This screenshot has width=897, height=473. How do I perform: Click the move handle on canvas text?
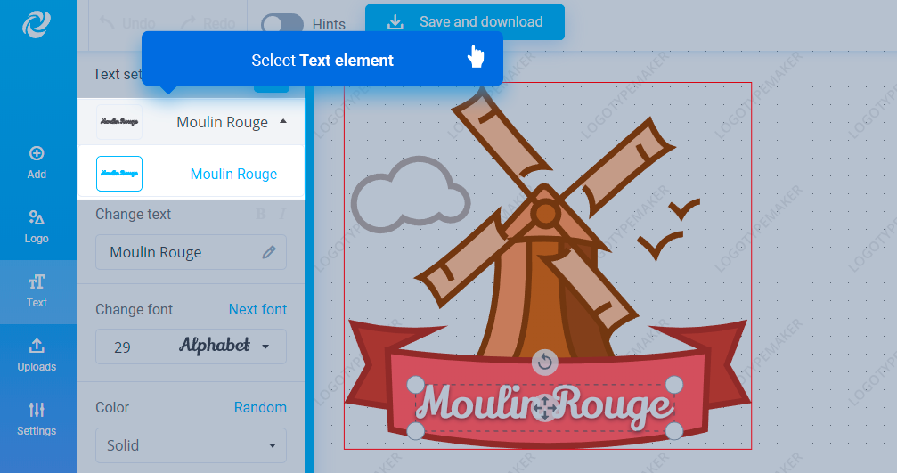click(544, 408)
